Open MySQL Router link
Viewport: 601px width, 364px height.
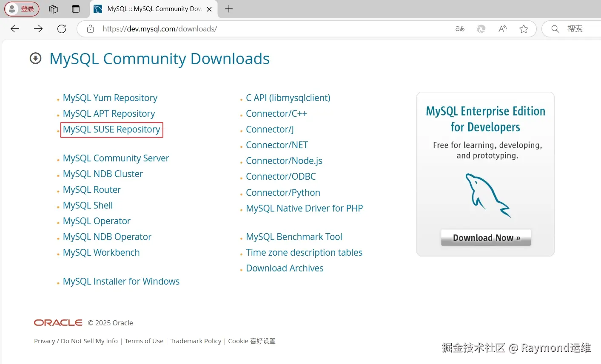[92, 189]
